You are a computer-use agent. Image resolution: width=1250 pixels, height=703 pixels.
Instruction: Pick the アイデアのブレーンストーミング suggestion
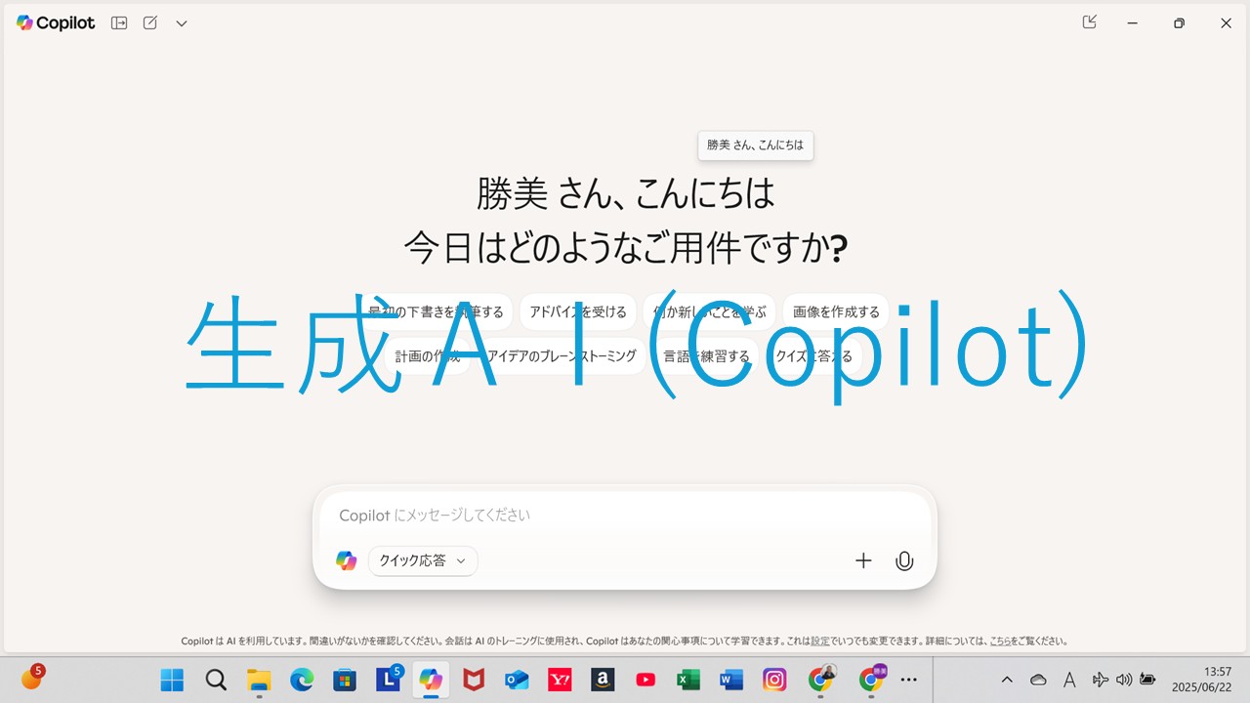coord(562,356)
